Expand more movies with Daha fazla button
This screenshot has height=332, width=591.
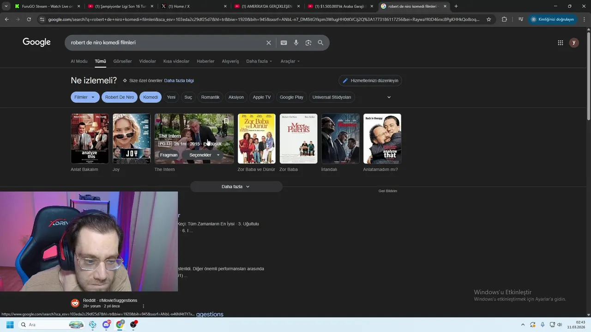[x=236, y=187]
